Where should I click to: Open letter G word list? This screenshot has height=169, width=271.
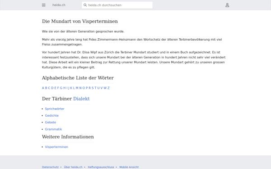pos(61,88)
